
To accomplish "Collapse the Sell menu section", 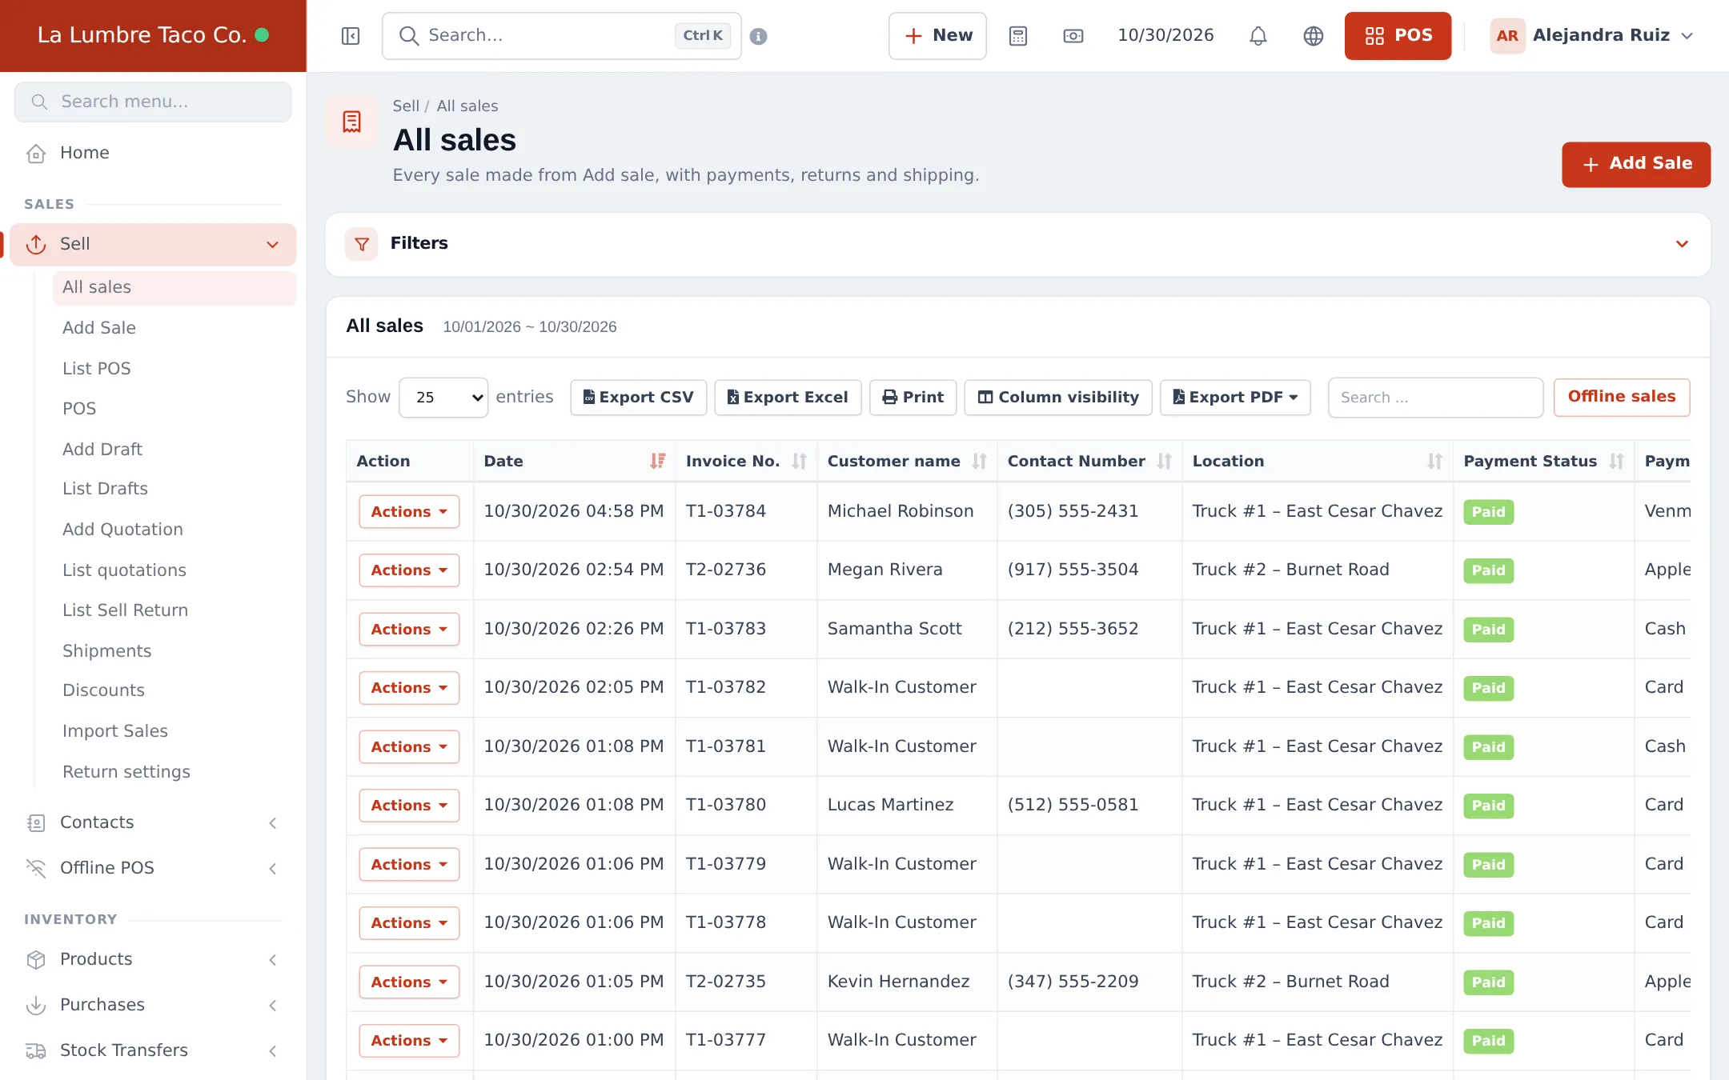I will tap(272, 245).
